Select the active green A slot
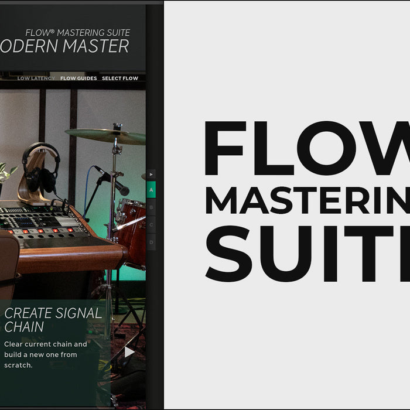 point(151,190)
